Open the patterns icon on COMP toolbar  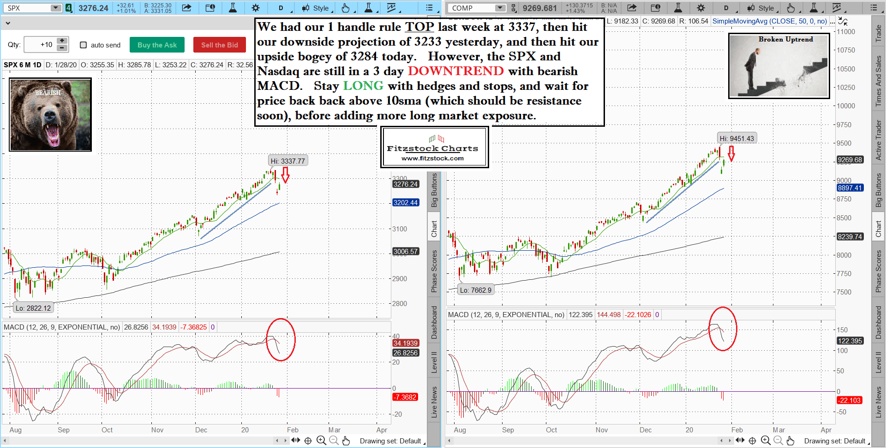(837, 8)
